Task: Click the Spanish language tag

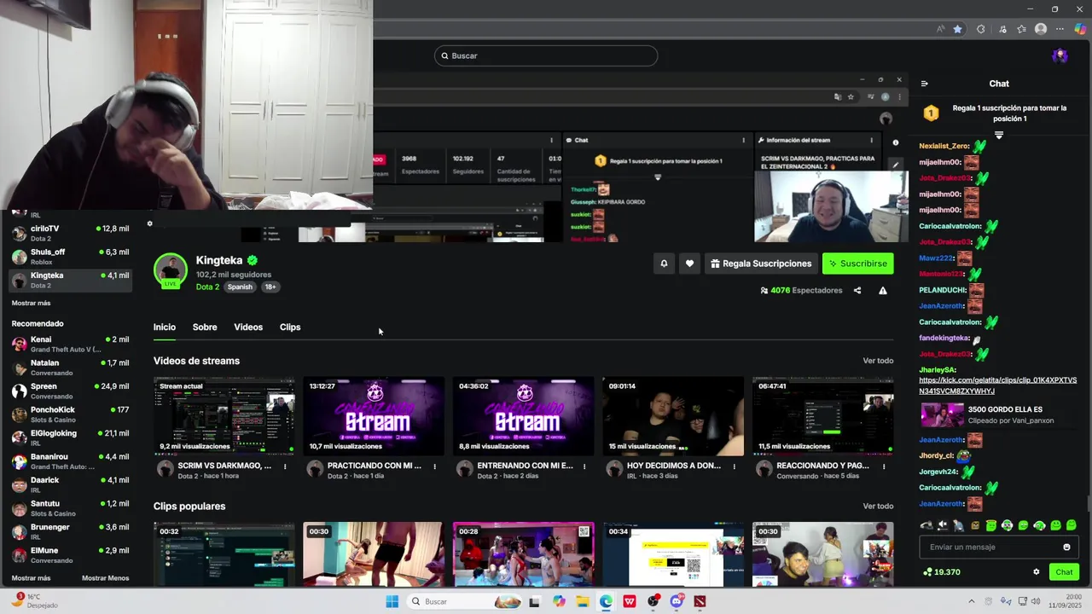Action: tap(240, 287)
